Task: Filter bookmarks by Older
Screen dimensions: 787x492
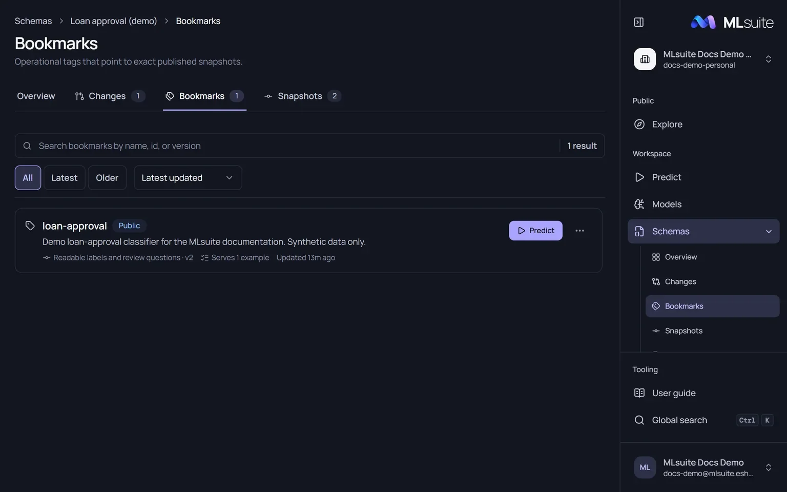Action: 107,178
